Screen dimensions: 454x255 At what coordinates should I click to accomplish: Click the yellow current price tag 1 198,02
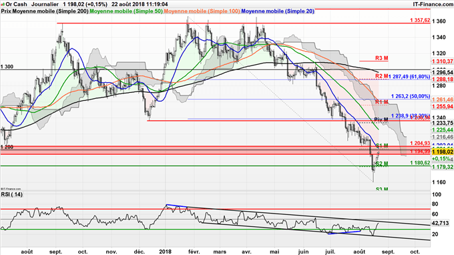(442, 152)
